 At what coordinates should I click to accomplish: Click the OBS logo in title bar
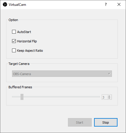coord(5,4)
